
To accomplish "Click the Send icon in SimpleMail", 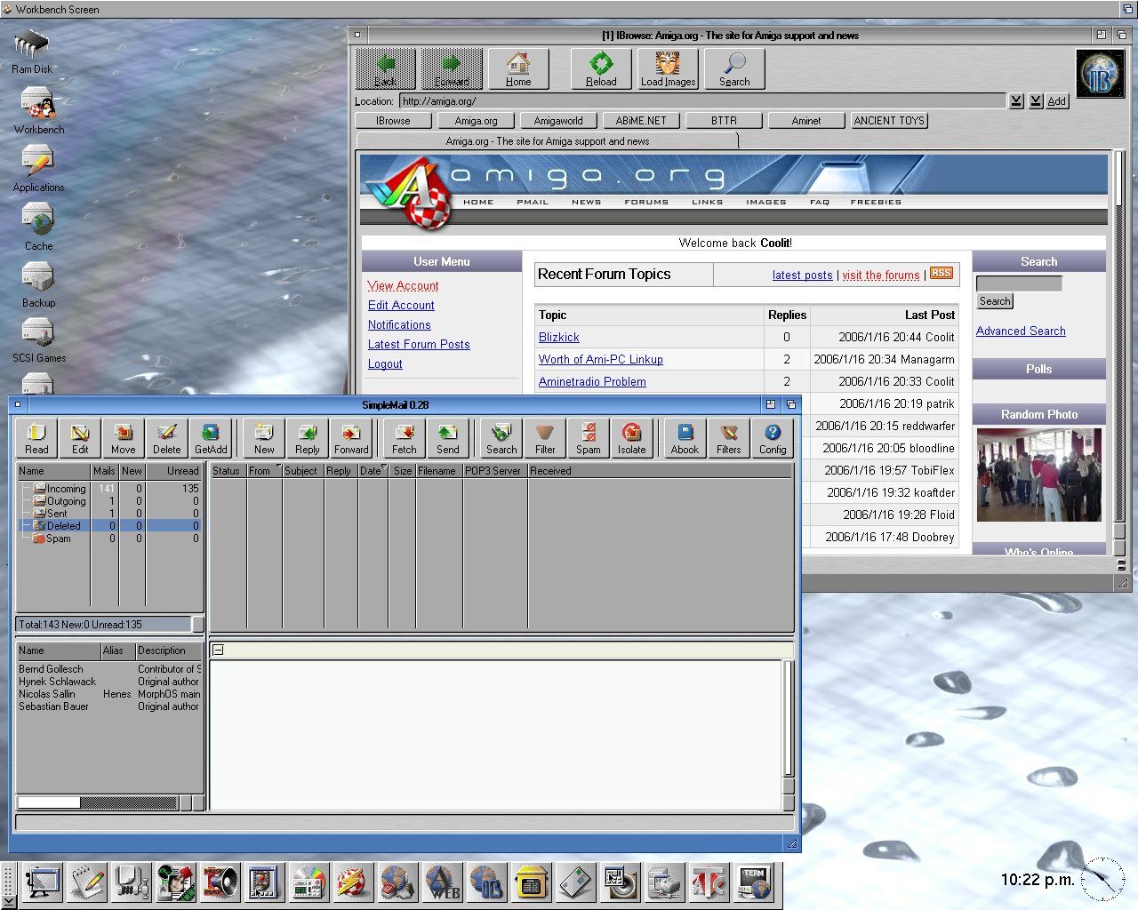I will coord(448,438).
